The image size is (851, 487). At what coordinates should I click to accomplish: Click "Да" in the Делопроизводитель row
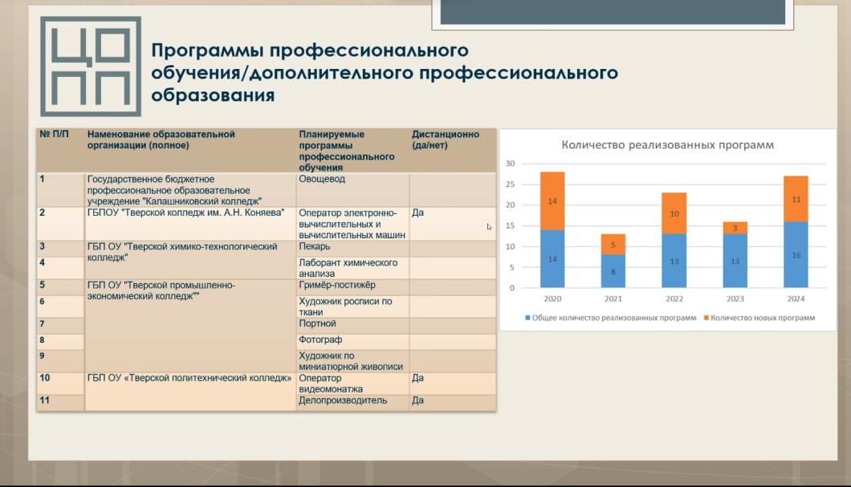pos(417,400)
